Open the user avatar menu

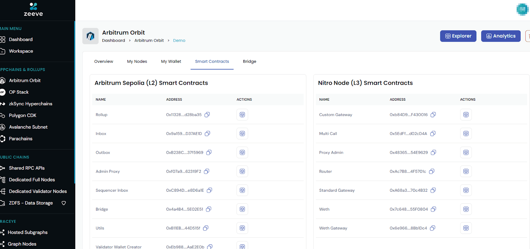pos(522,9)
